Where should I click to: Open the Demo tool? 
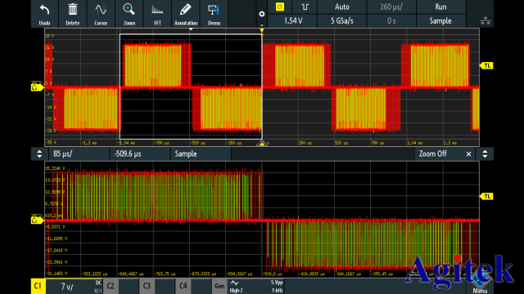(x=214, y=14)
